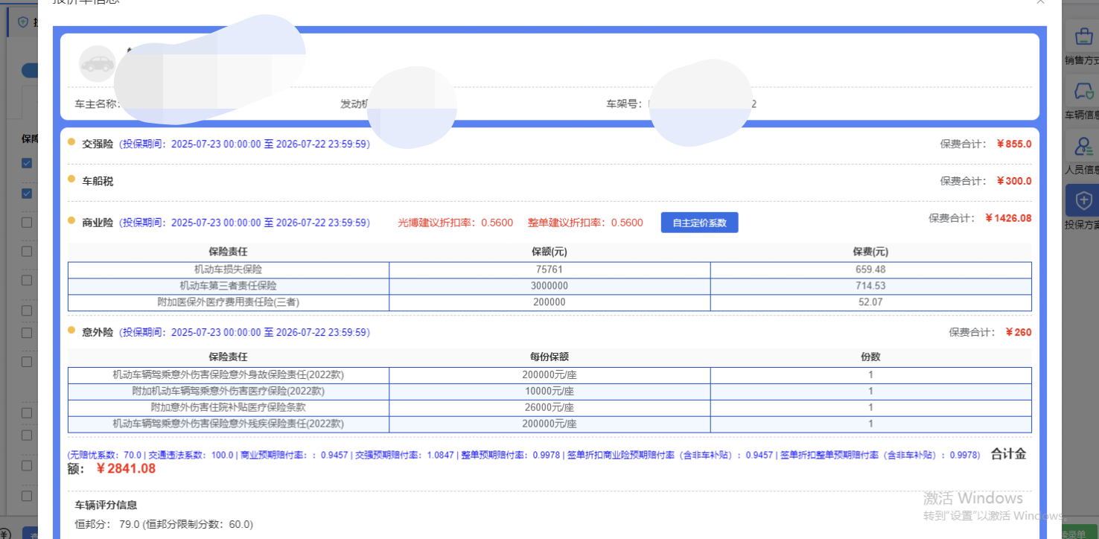
Task: Click the blue button at bottom left
Action: point(30,533)
